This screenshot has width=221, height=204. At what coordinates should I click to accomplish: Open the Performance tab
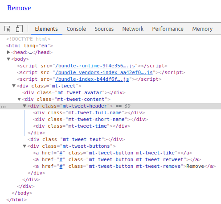[168, 29]
